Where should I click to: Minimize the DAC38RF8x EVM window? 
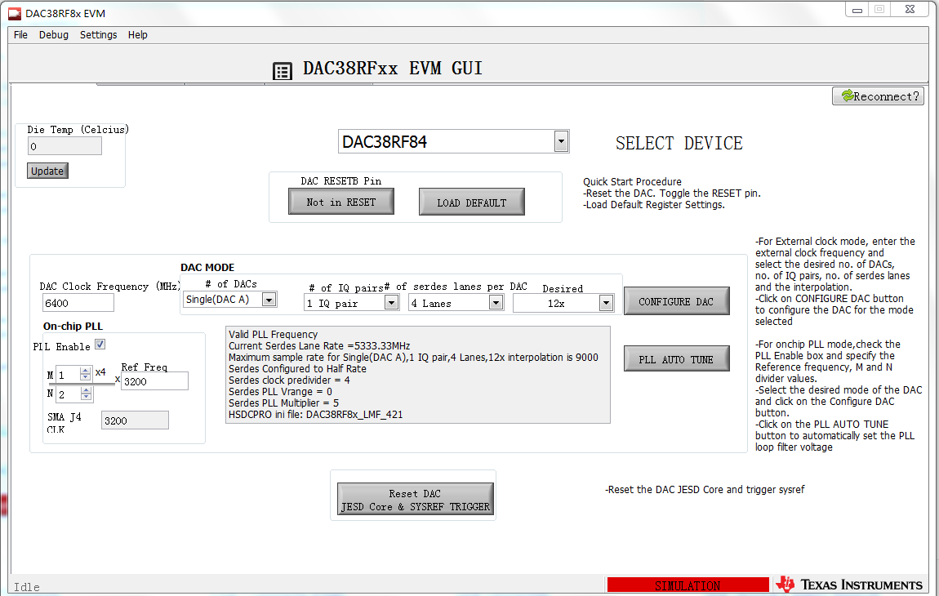[x=857, y=10]
